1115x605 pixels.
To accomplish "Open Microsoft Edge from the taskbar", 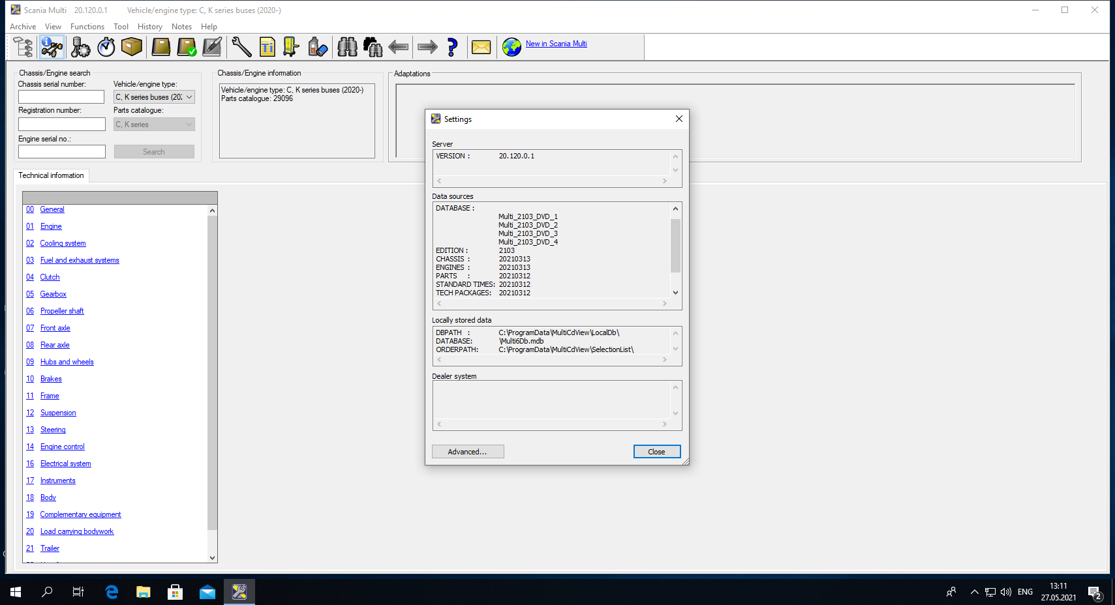I will [x=112, y=592].
